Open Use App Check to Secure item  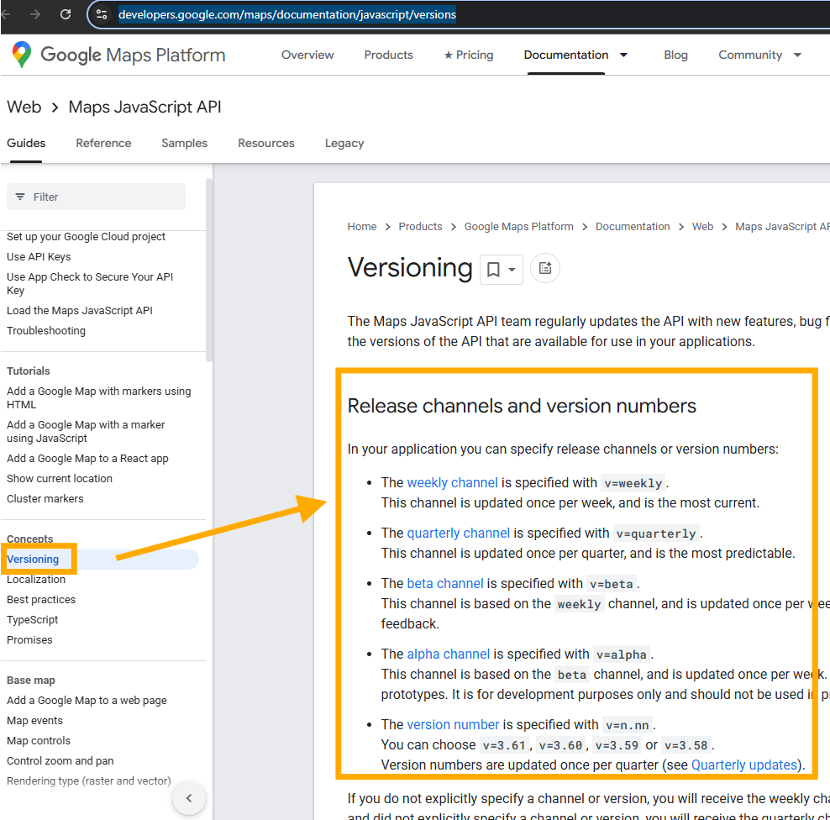(89, 284)
